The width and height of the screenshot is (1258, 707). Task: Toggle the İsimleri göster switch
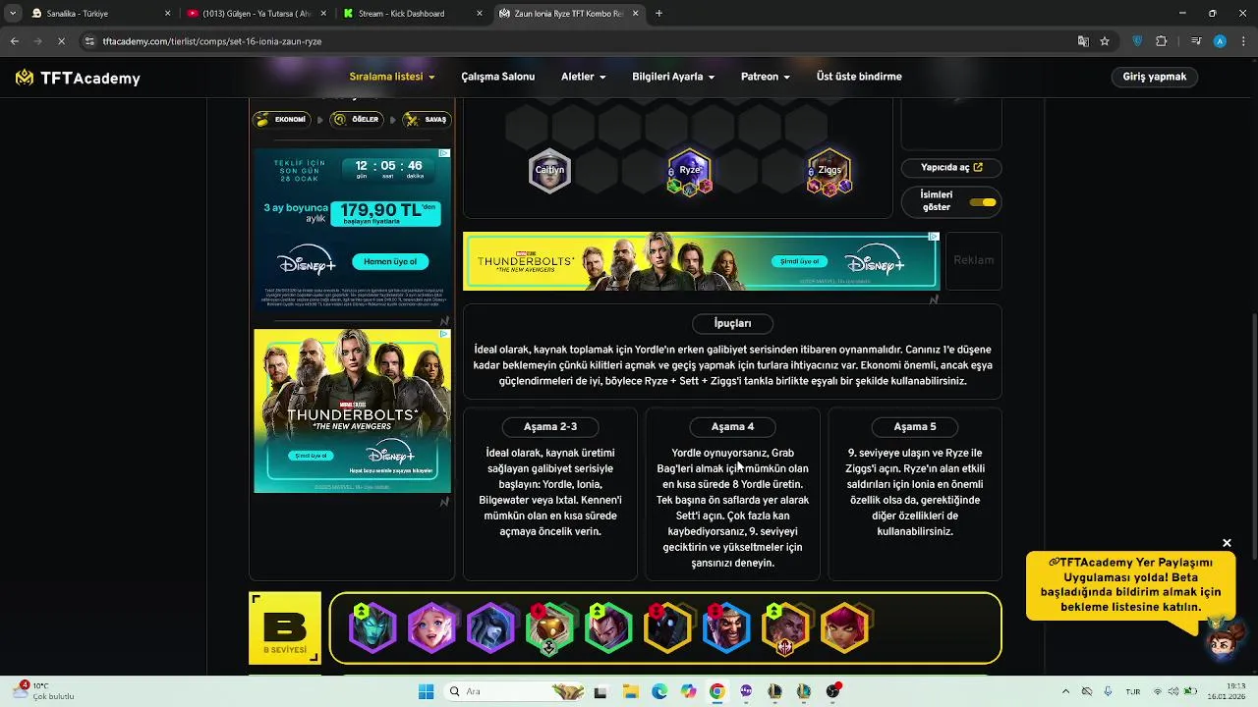tap(982, 202)
